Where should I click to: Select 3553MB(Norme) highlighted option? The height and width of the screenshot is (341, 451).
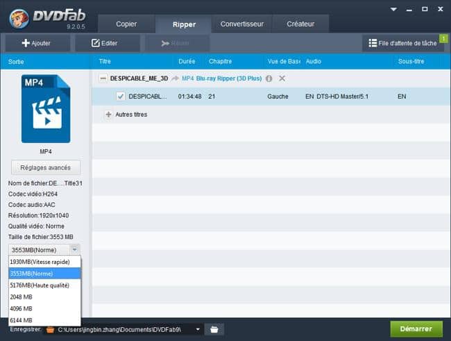44,274
